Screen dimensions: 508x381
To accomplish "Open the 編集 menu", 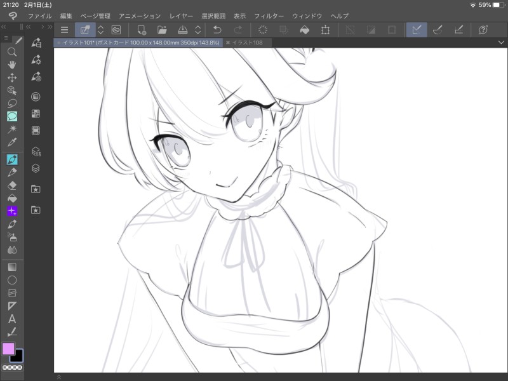I will click(x=66, y=16).
